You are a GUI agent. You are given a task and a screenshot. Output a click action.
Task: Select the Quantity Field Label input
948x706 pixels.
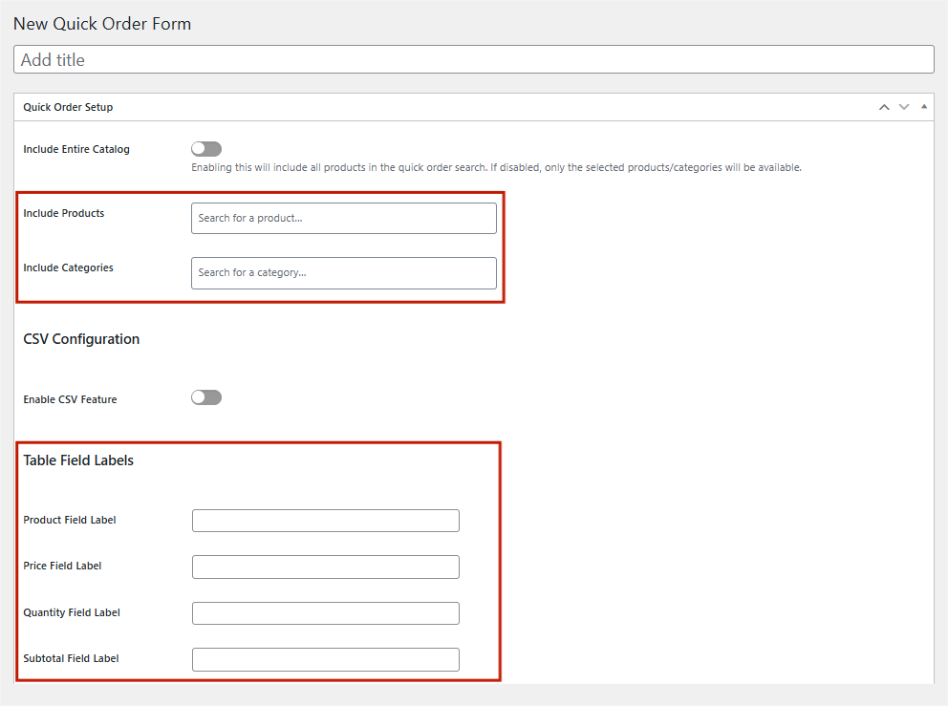point(325,612)
